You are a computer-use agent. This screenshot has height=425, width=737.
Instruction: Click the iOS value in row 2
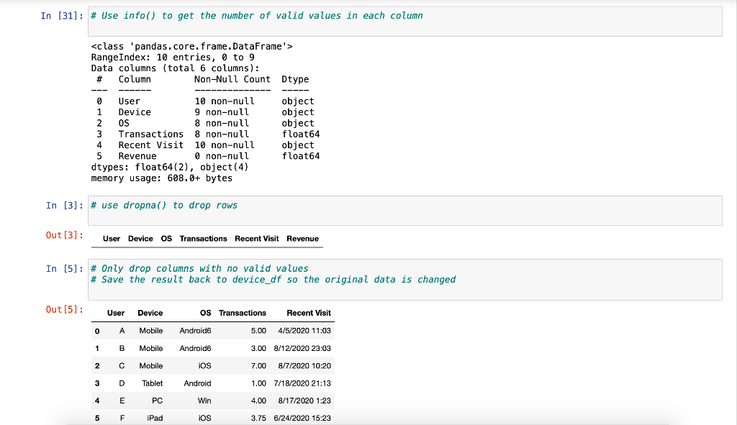pyautogui.click(x=204, y=365)
